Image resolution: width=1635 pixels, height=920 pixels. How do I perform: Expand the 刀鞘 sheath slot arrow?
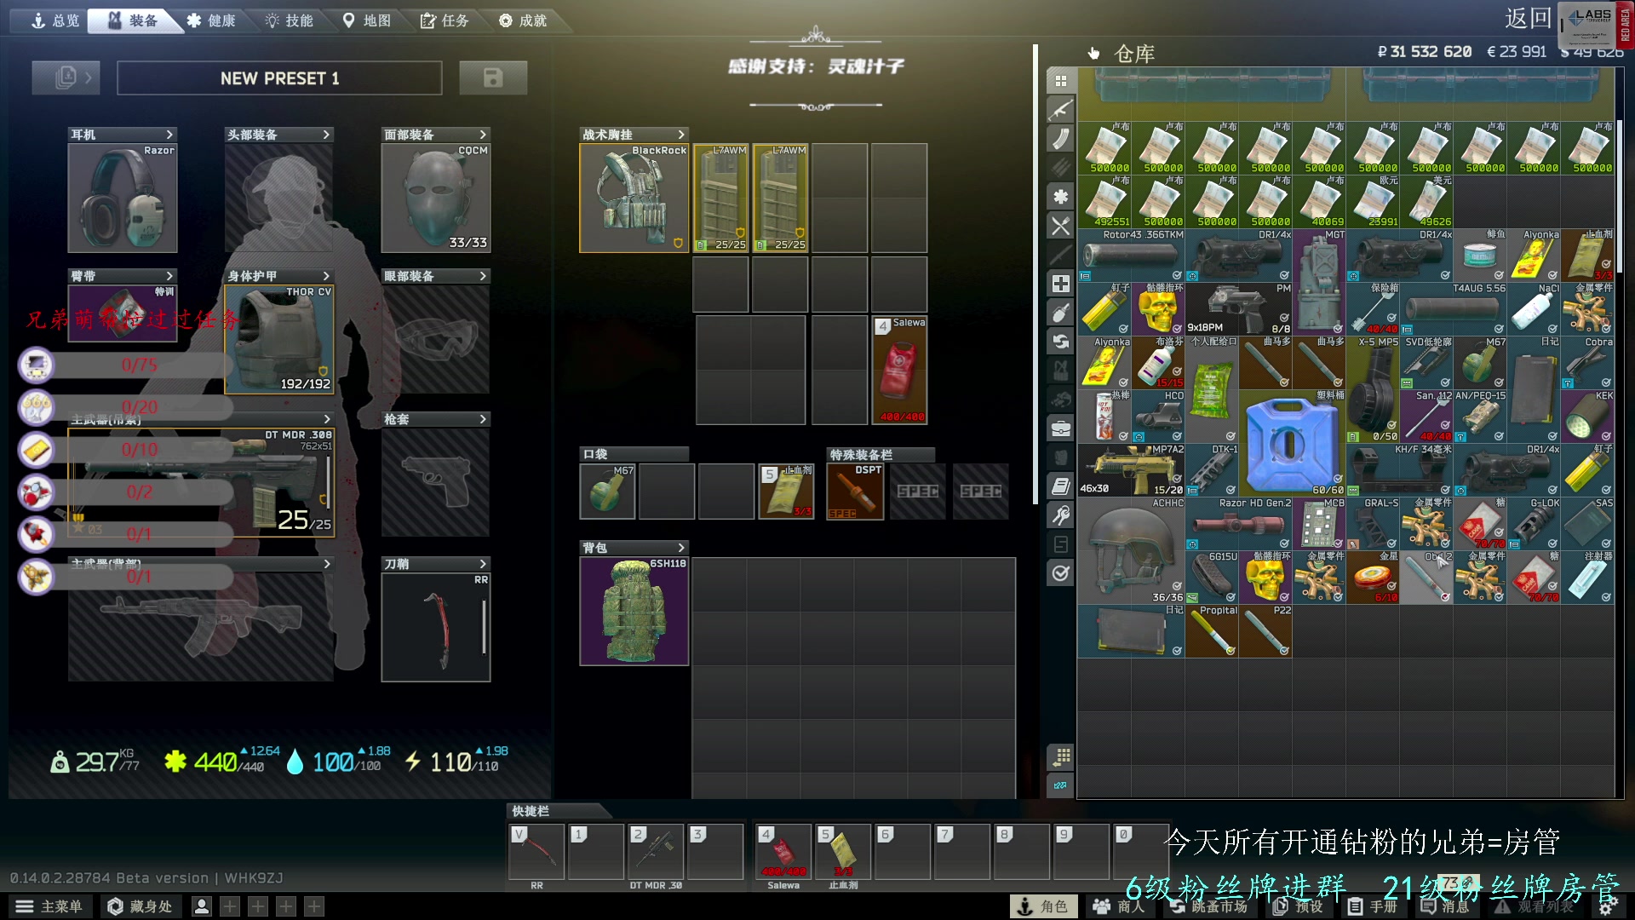(x=483, y=564)
